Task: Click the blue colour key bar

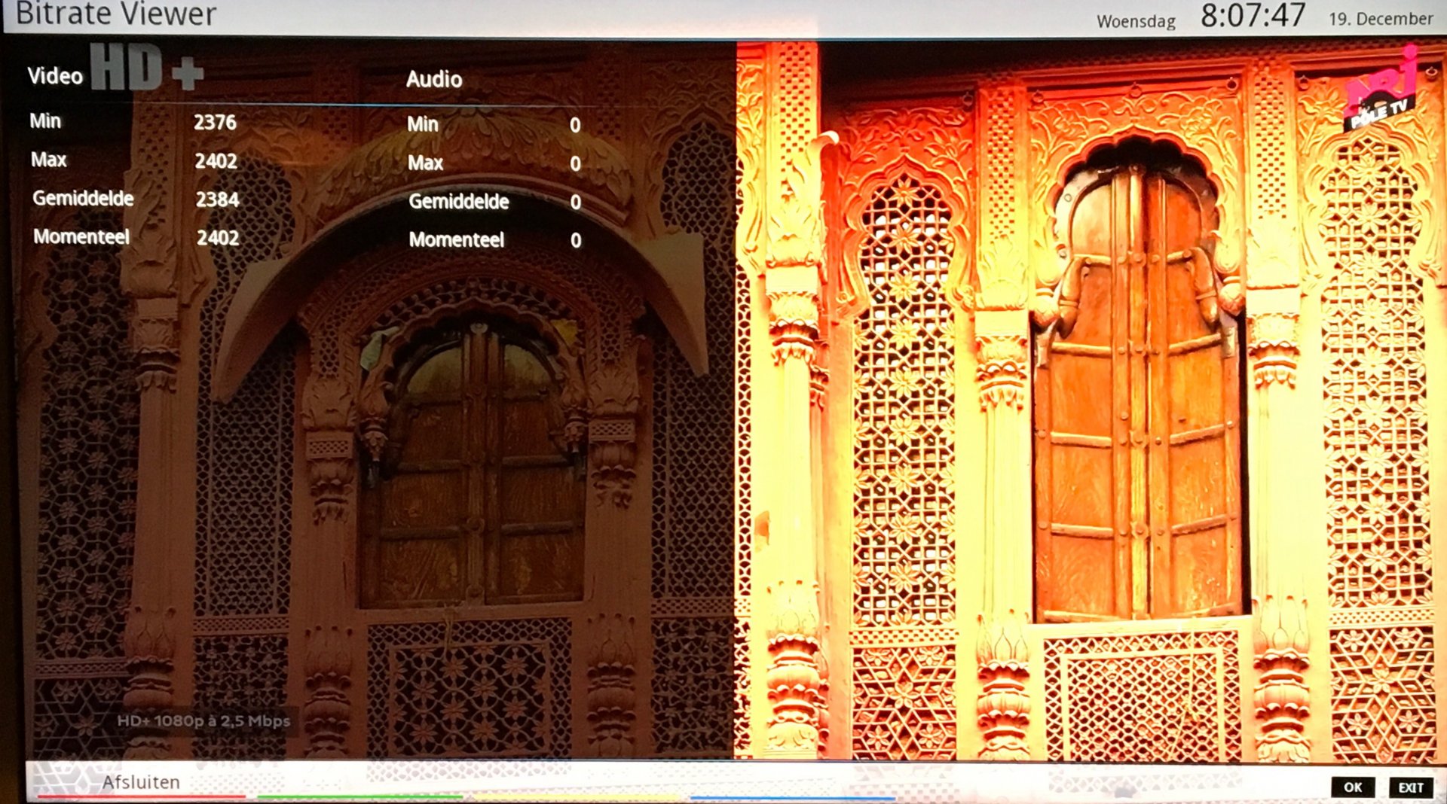Action: 793,797
